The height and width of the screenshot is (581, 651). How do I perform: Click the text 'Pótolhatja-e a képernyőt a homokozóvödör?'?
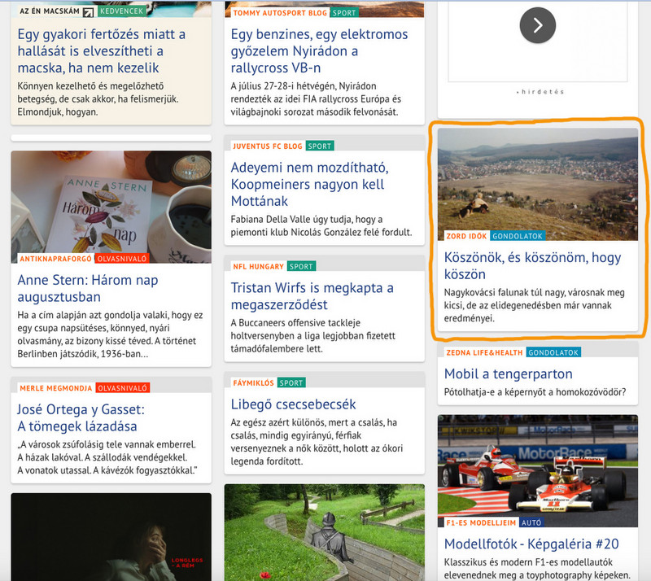click(x=535, y=392)
